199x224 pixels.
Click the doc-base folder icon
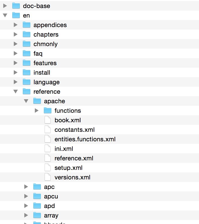[x=16, y=6]
